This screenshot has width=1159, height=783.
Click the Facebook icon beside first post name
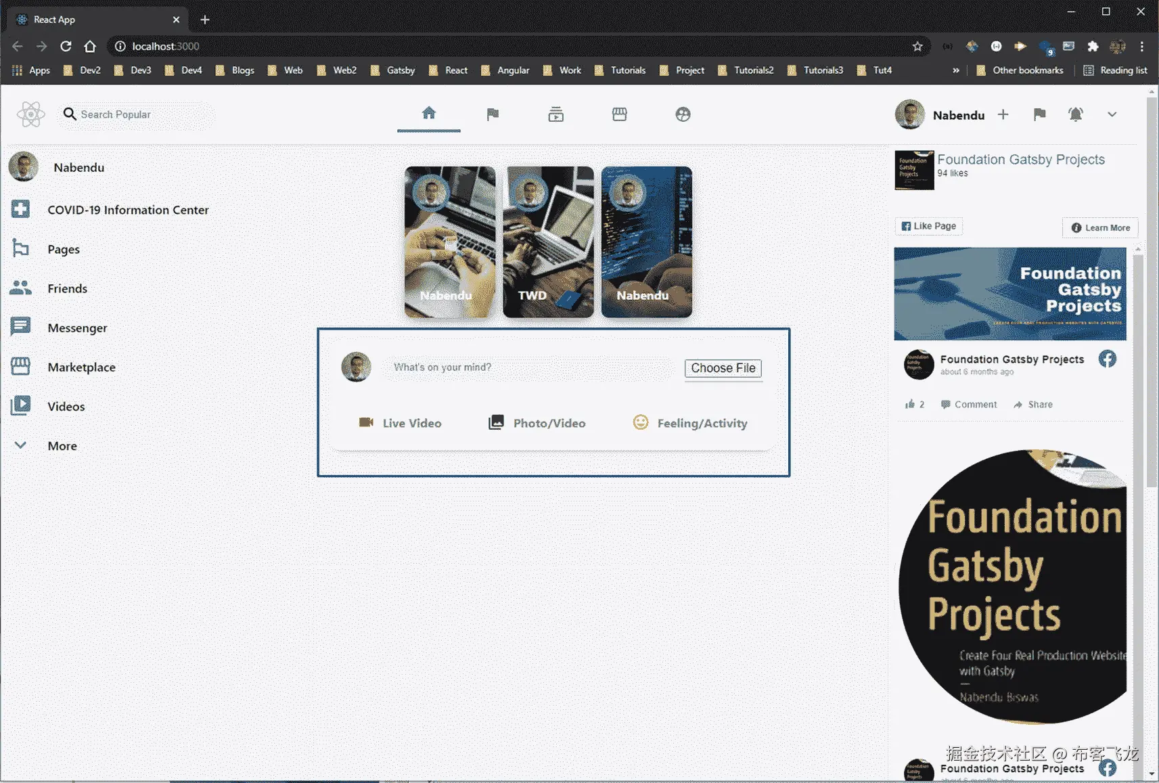pyautogui.click(x=1108, y=359)
